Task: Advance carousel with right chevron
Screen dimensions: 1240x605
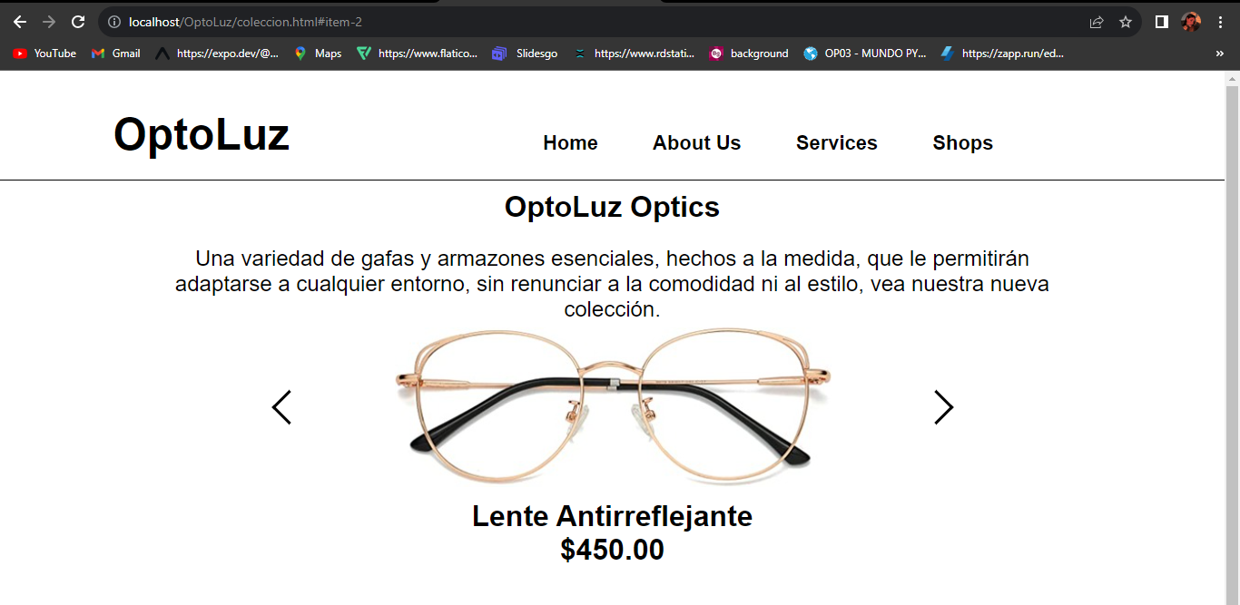Action: click(944, 407)
